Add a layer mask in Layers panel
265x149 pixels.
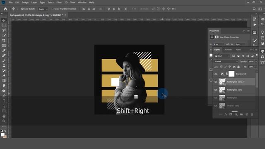(231, 115)
